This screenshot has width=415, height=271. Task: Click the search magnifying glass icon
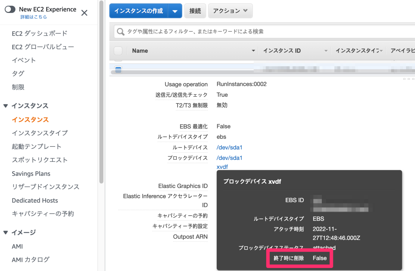coord(121,31)
